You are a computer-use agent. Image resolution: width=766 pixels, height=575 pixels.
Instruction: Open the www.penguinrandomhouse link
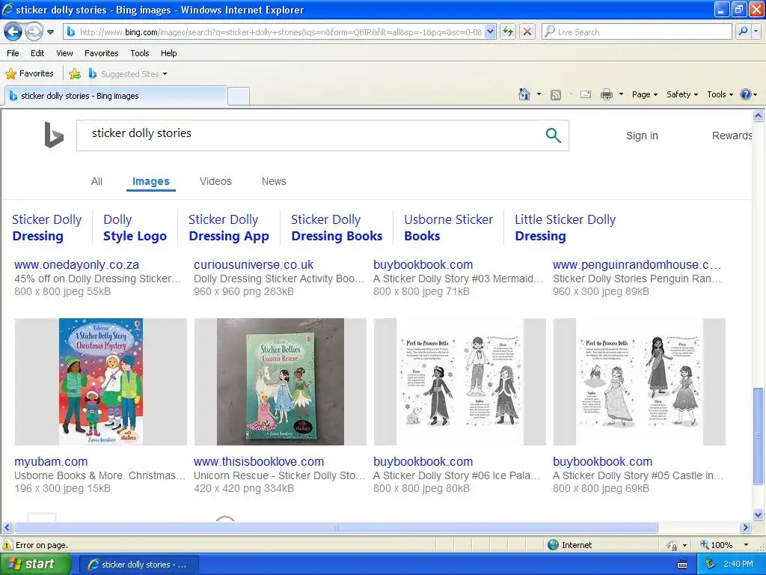pyautogui.click(x=637, y=264)
